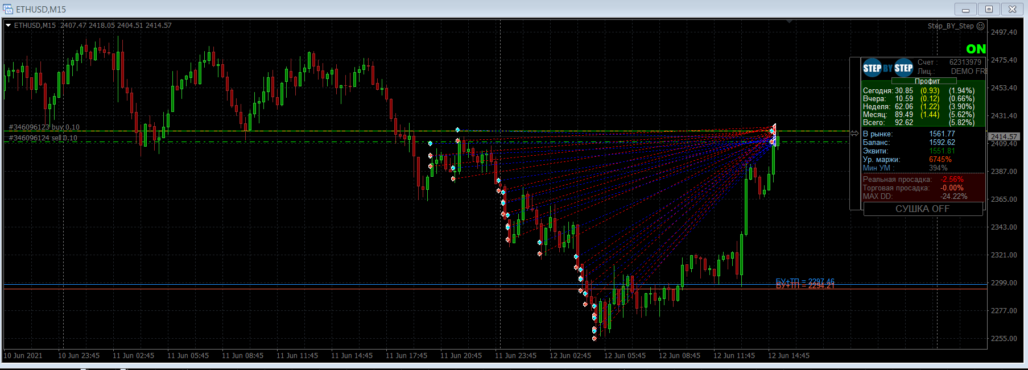Click the red БУ+ТП = 2294.21 label

click(x=805, y=286)
